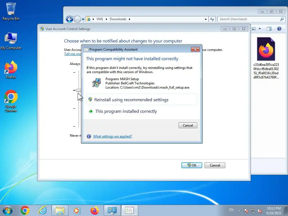The image size is (288, 216).
Task: Select the Firefox installer file thumbnail
Action: pyautogui.click(x=266, y=49)
